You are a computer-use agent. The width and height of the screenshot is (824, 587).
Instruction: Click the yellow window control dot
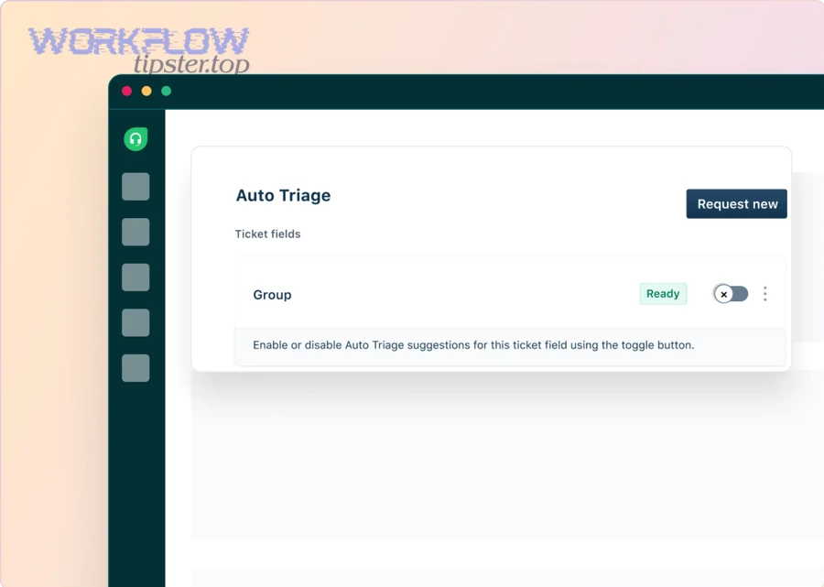pos(146,92)
